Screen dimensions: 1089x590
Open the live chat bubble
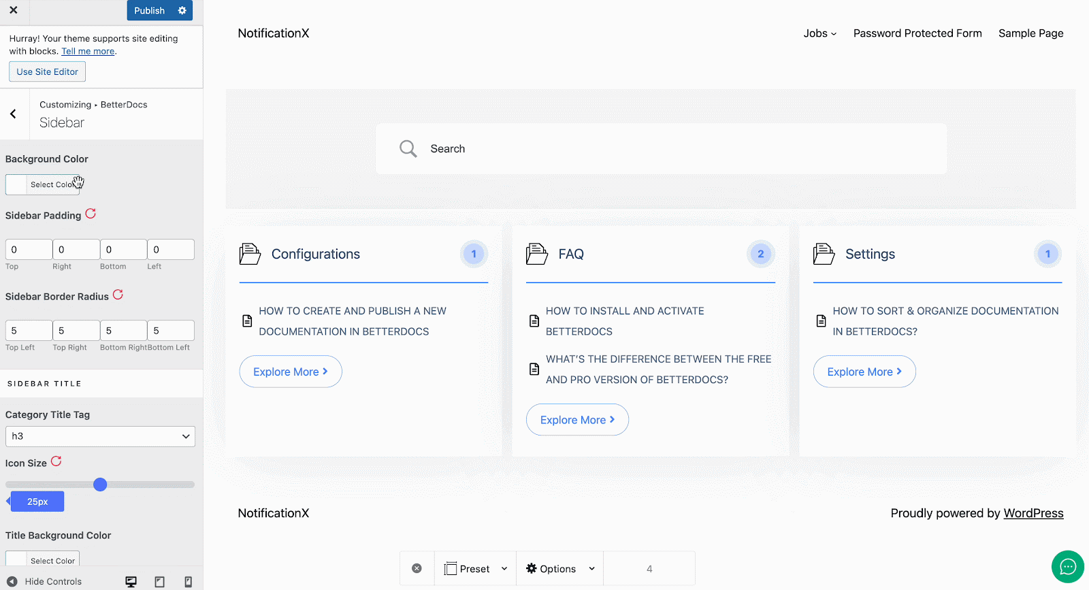(x=1068, y=567)
